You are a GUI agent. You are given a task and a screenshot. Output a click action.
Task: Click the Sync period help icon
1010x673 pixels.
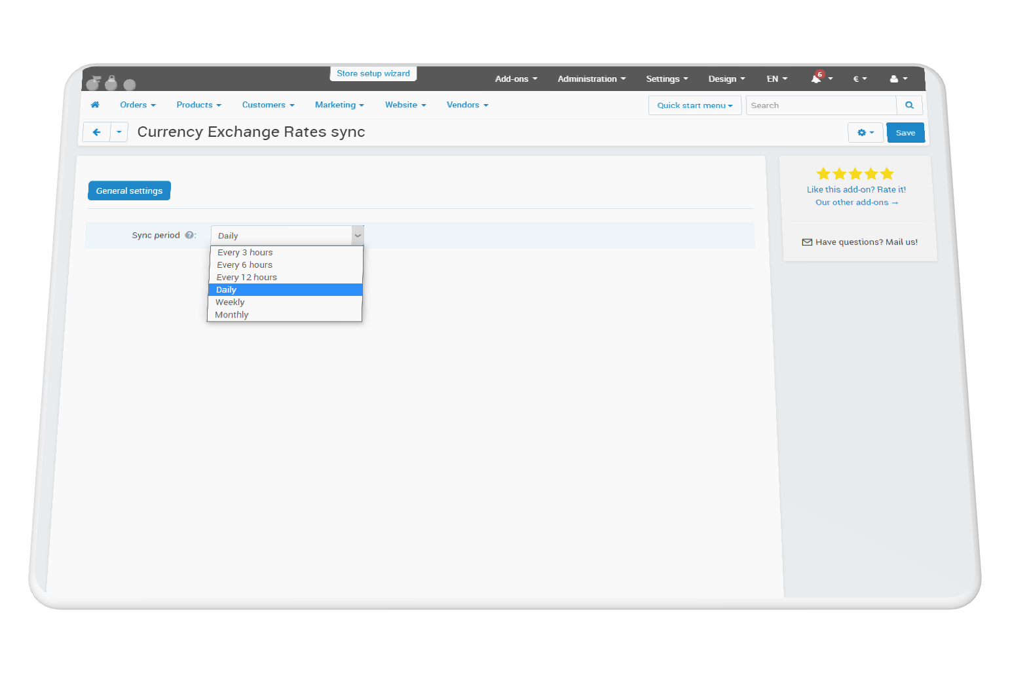pos(189,235)
